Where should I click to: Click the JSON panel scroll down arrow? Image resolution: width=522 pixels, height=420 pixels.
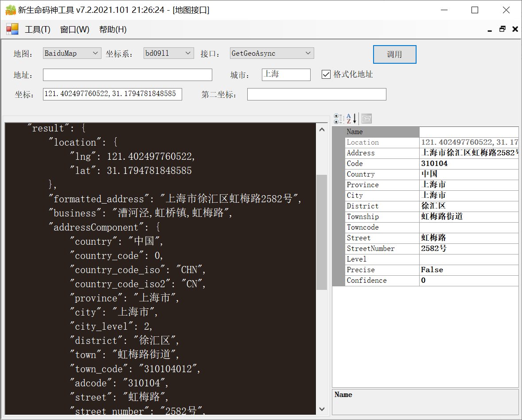click(322, 408)
